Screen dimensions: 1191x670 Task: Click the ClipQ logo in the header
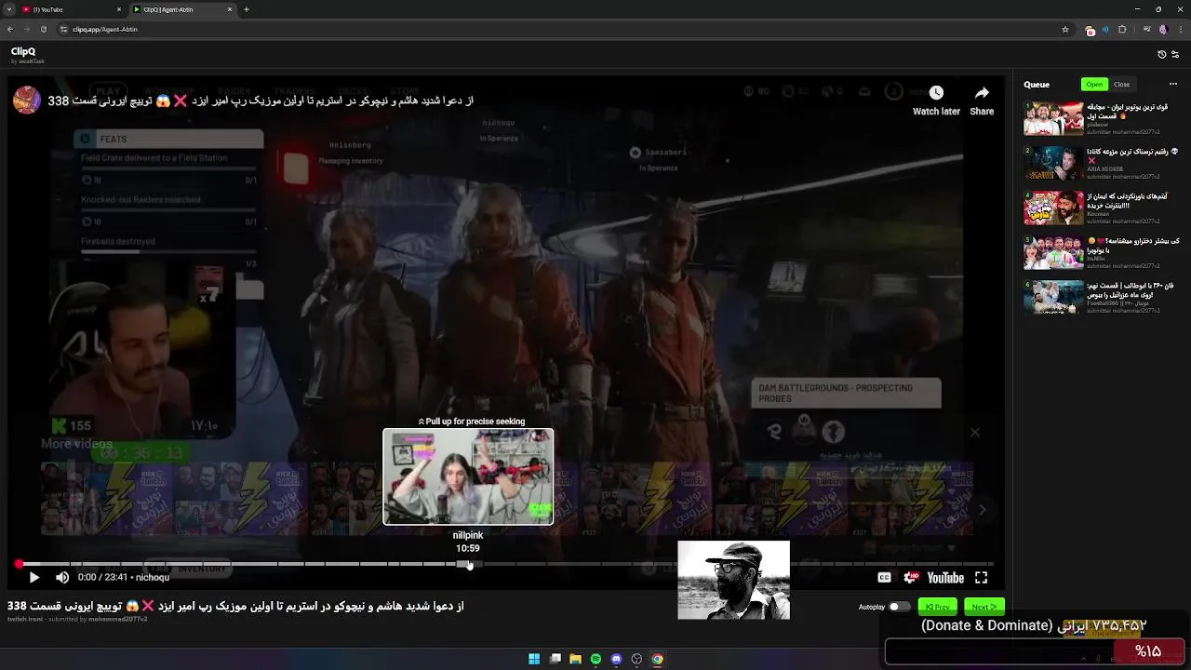[x=23, y=52]
